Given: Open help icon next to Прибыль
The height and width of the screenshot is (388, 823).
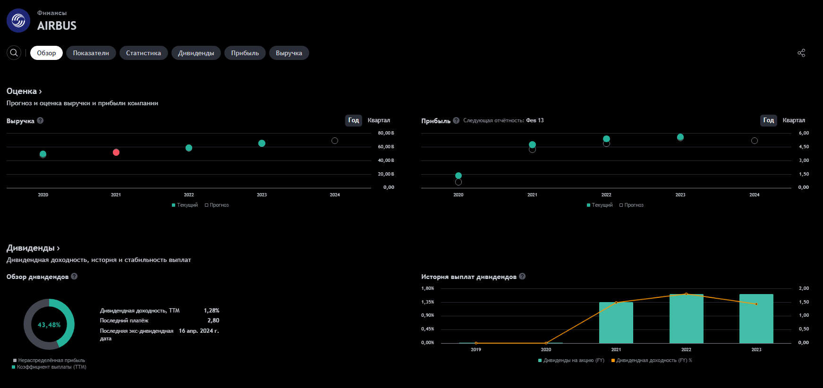Looking at the screenshot, I should tap(456, 120).
